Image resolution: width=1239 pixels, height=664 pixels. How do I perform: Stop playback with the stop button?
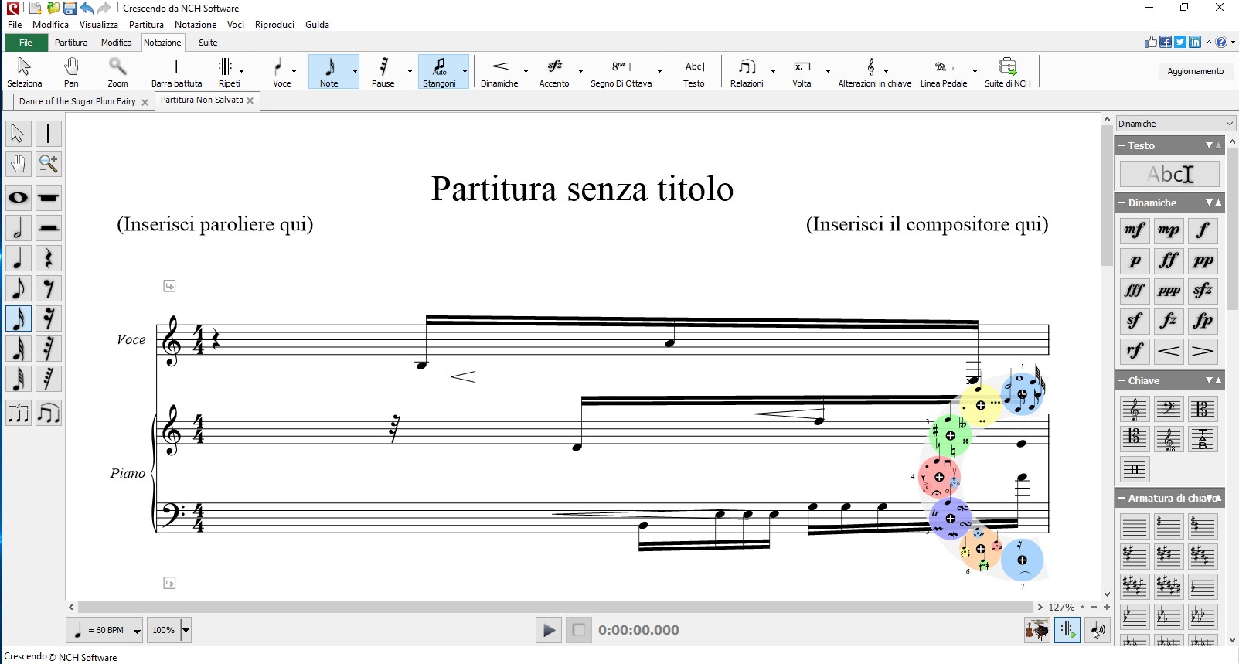coord(578,630)
